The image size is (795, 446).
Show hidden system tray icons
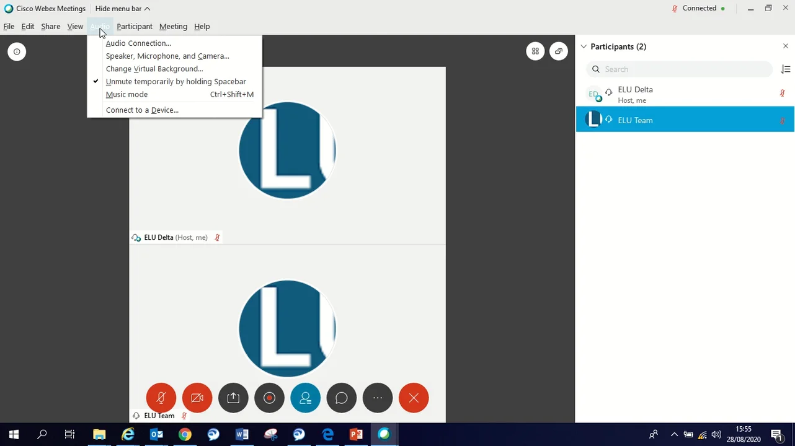[674, 435]
